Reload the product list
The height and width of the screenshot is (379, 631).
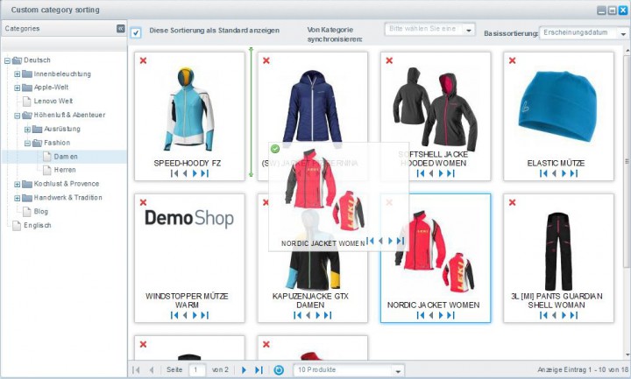pyautogui.click(x=279, y=369)
